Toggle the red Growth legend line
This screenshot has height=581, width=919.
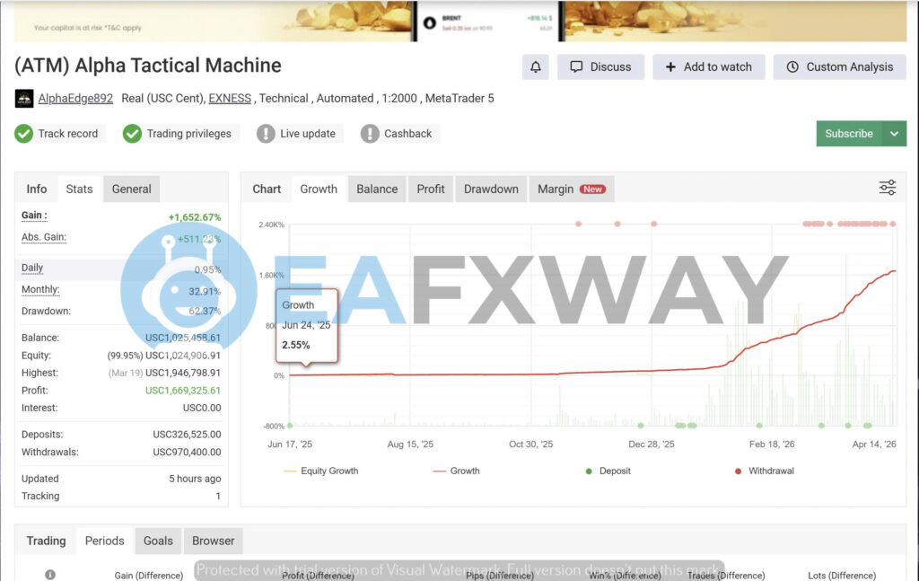[456, 471]
